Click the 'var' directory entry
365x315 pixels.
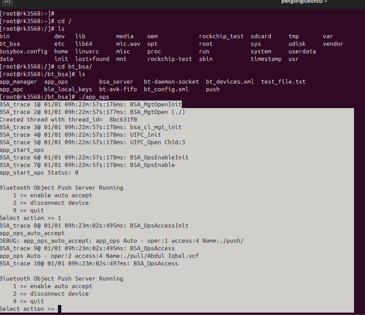click(328, 36)
